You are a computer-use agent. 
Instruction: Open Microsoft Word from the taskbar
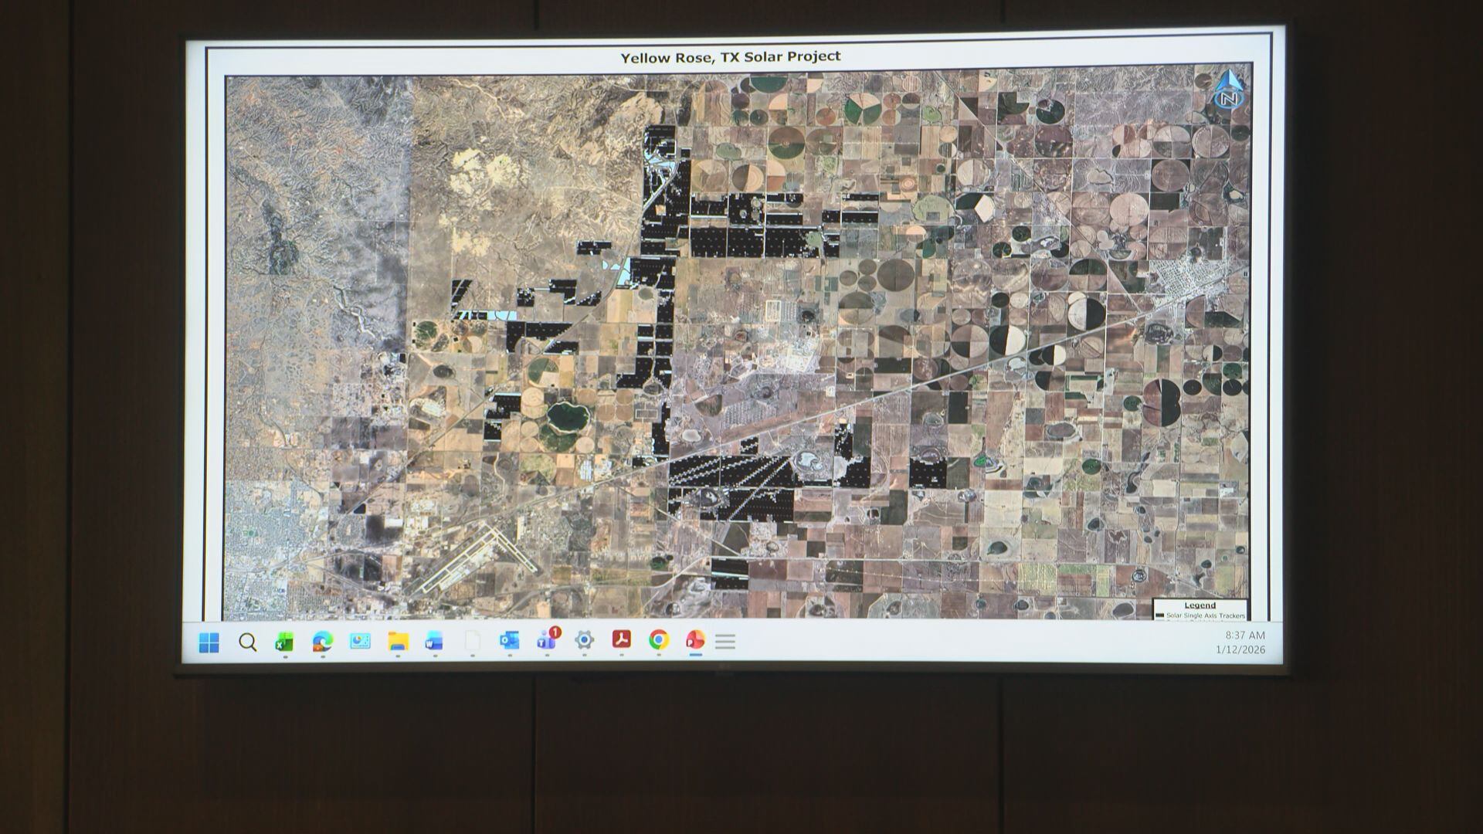(x=433, y=643)
